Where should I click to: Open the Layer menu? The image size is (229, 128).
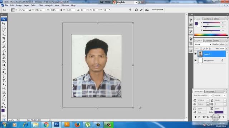(x=26, y=5)
